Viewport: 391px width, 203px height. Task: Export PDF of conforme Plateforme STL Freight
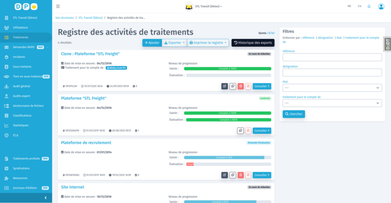(x=248, y=130)
